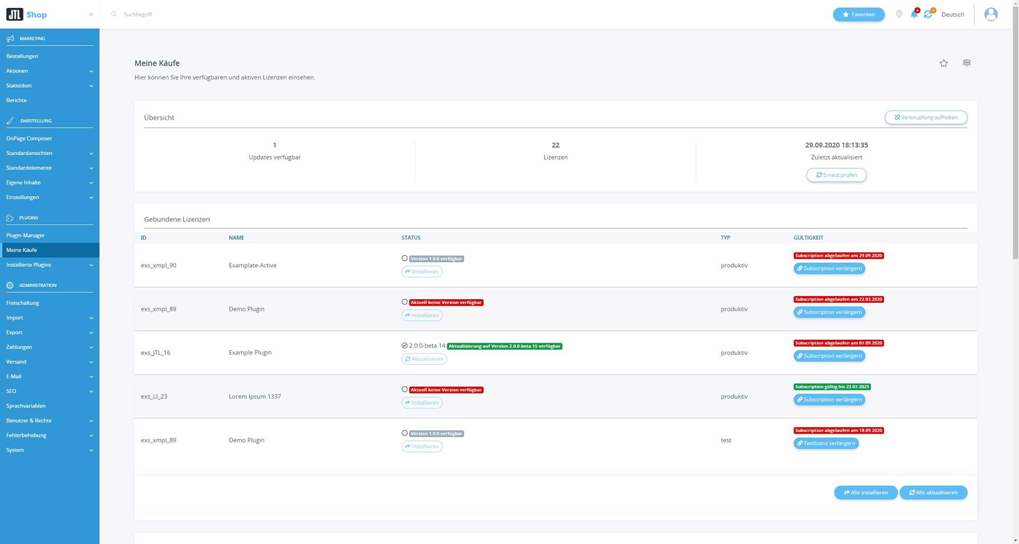Click Aktualisieren for Example Plugin
This screenshot has height=544, width=1019.
[424, 359]
